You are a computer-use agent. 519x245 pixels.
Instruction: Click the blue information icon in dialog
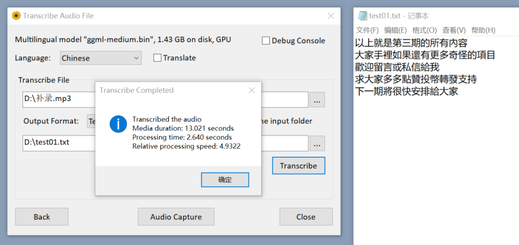pyautogui.click(x=118, y=124)
